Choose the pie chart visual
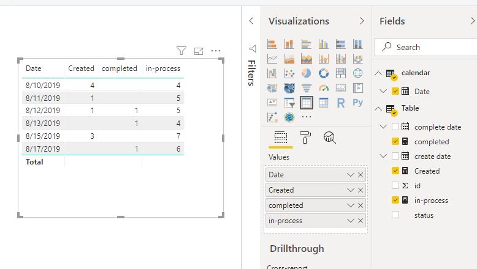This screenshot has height=269, width=477. click(307, 73)
